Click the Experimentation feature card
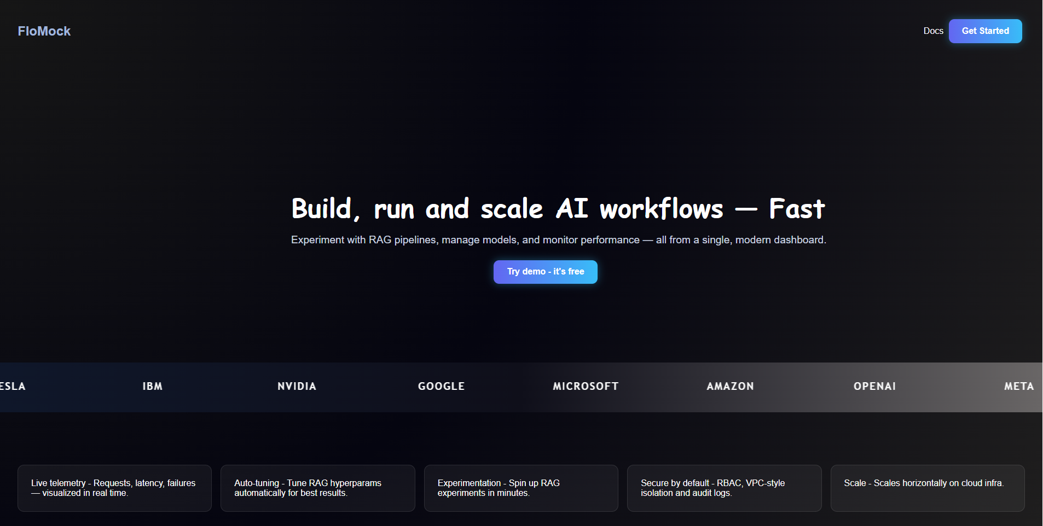This screenshot has height=526, width=1043. pyautogui.click(x=521, y=488)
